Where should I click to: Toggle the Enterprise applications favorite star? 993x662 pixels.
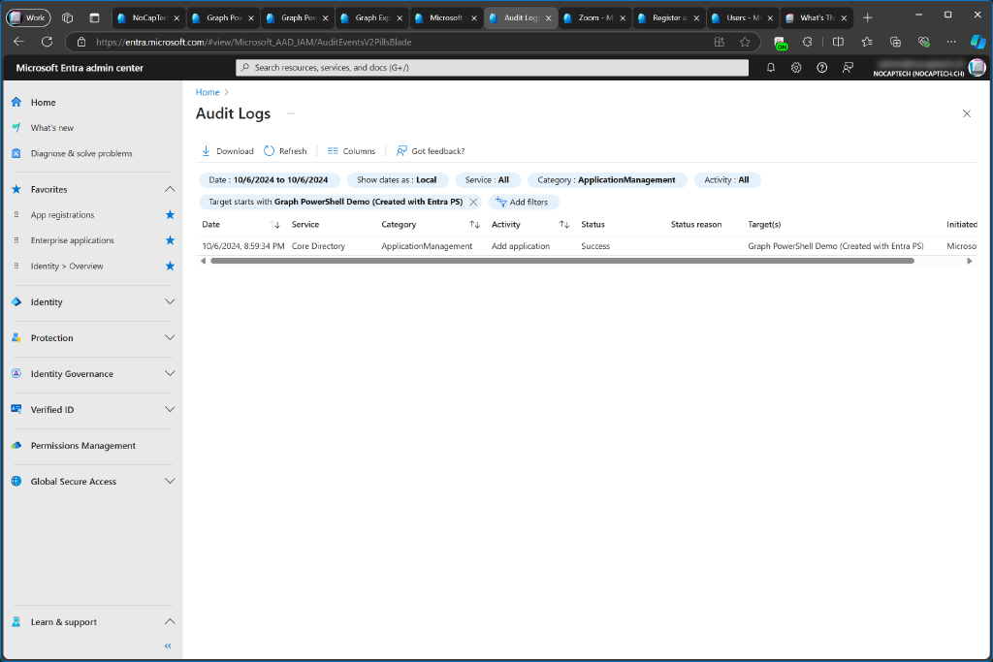[x=170, y=239]
